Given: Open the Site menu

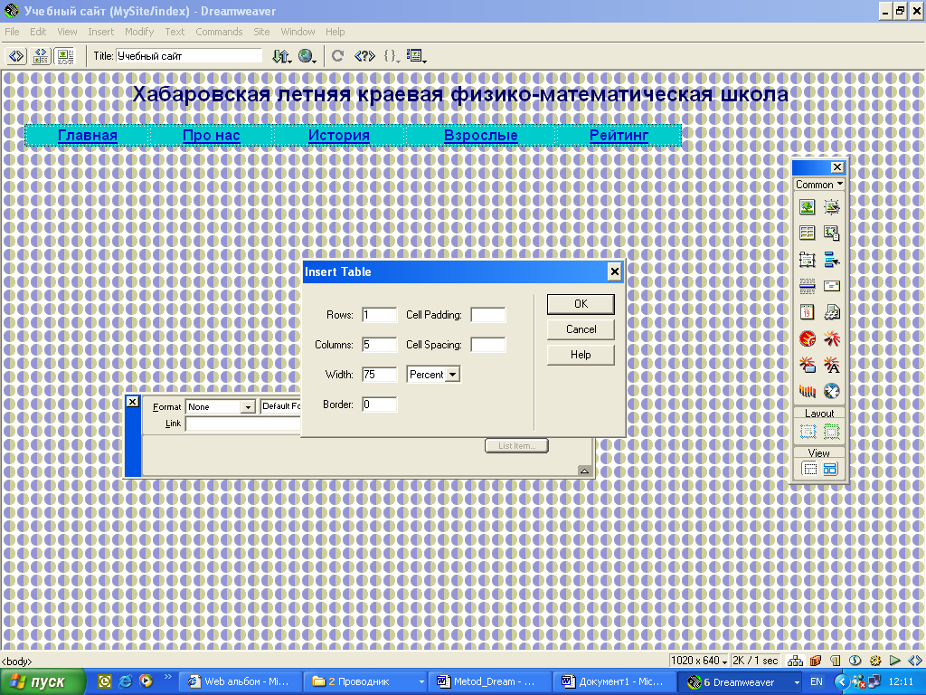Looking at the screenshot, I should pyautogui.click(x=261, y=32).
